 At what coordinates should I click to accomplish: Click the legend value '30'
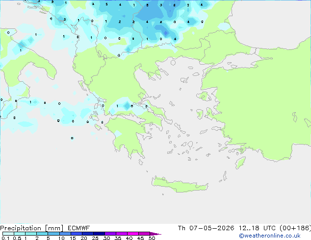tap(106, 238)
